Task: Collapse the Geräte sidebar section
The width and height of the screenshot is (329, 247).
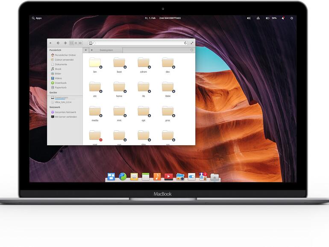Action: coord(53,93)
